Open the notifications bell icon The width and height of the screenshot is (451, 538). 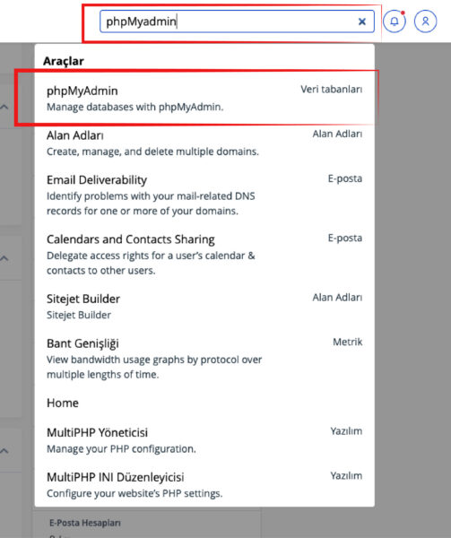(395, 22)
